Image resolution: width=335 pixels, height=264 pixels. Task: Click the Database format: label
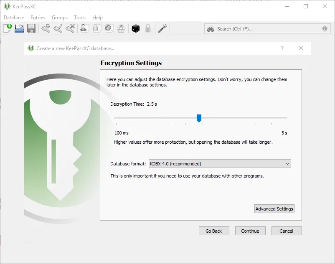point(128,164)
